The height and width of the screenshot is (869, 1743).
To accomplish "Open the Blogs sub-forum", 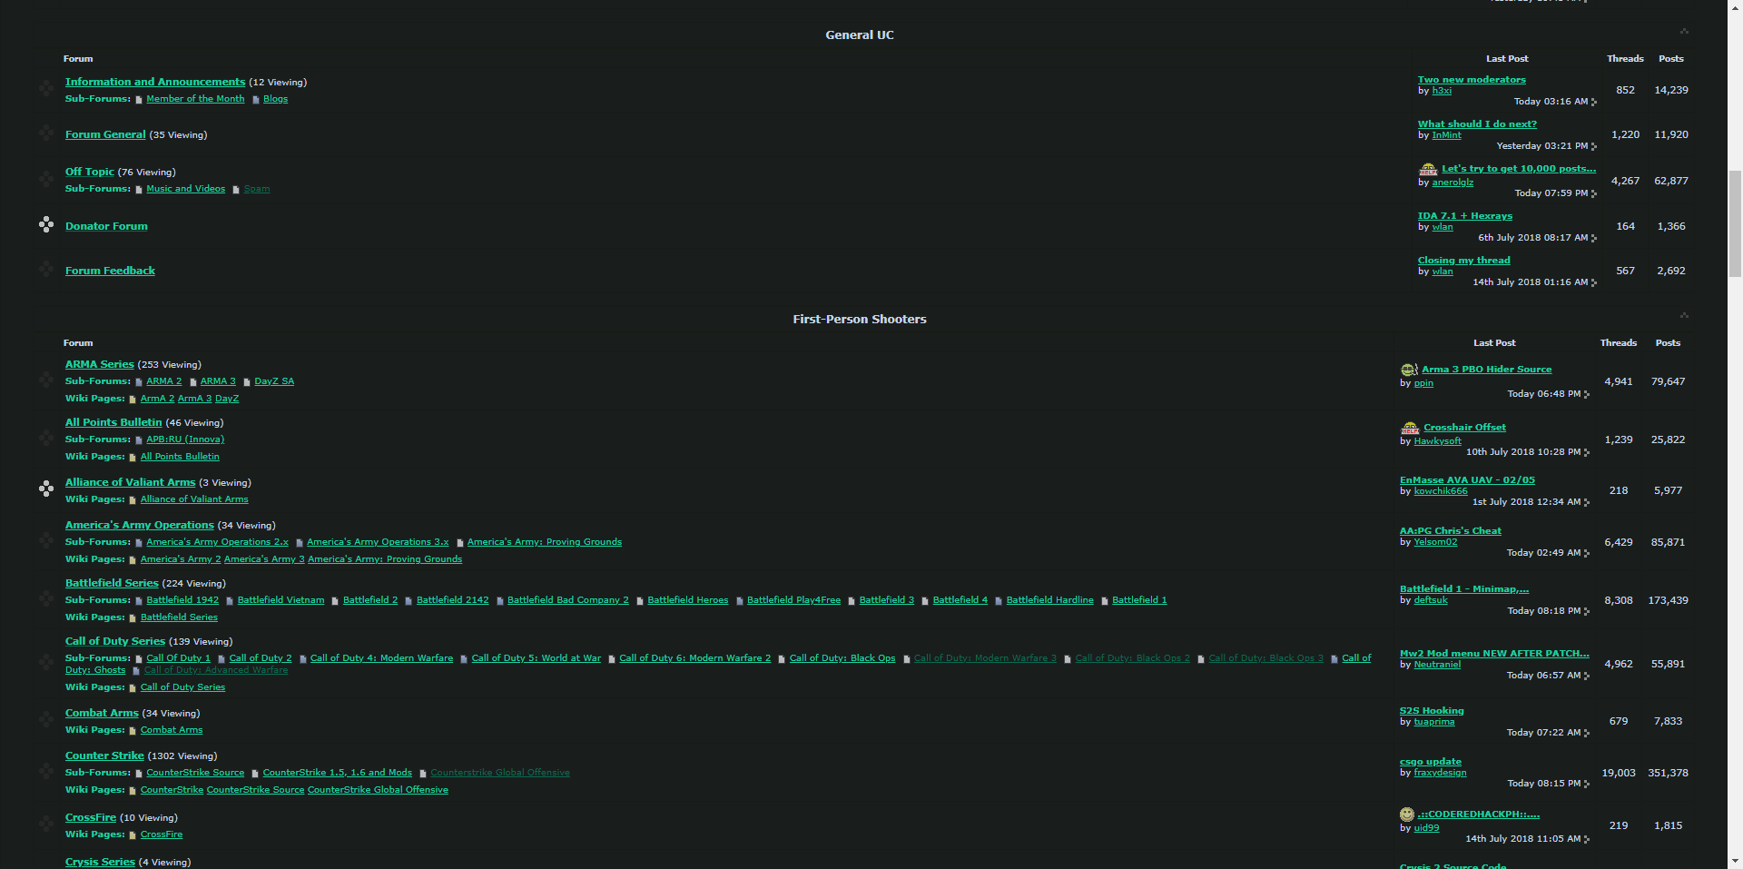I will point(275,99).
